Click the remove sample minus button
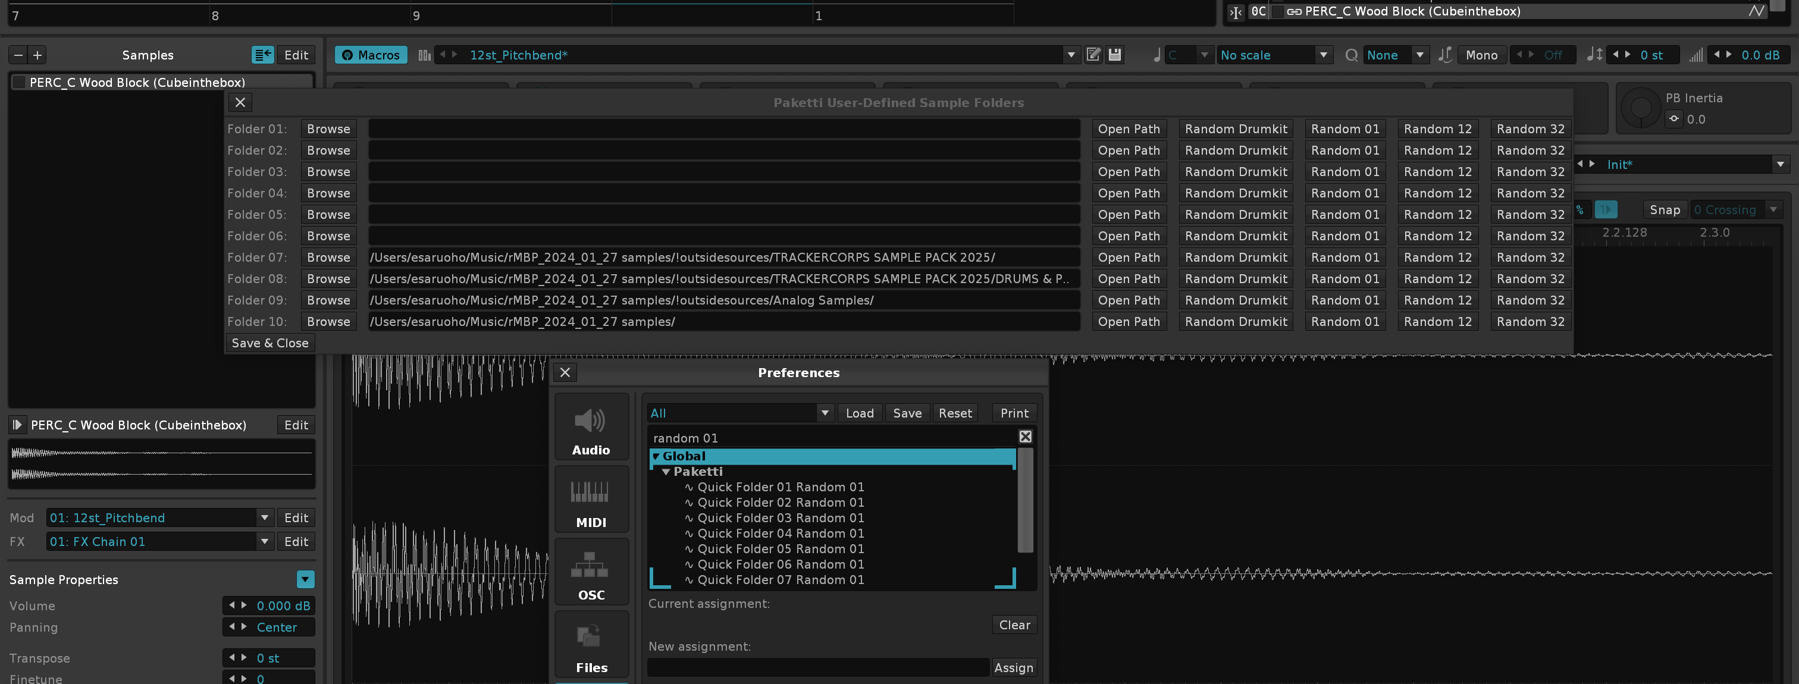Image resolution: width=1799 pixels, height=684 pixels. pyautogui.click(x=19, y=55)
